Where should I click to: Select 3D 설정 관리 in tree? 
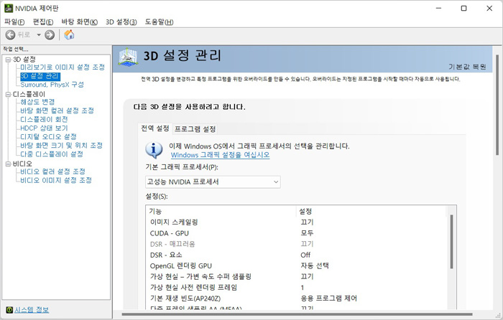point(40,76)
